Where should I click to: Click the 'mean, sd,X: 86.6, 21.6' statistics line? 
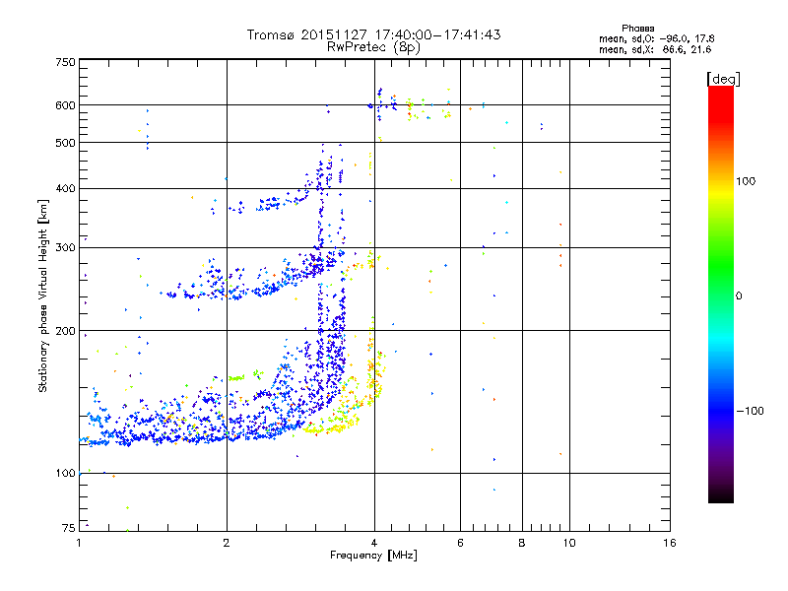click(x=655, y=50)
